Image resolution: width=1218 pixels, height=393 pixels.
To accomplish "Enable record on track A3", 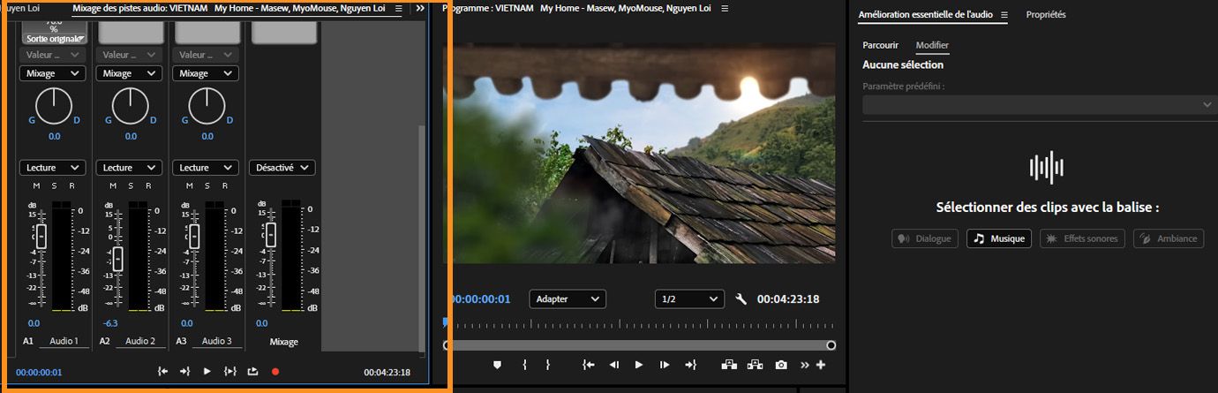I will [224, 186].
